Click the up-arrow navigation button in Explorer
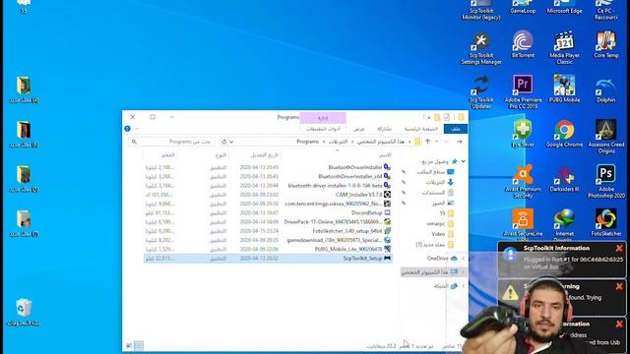The height and width of the screenshot is (354, 630). tap(427, 142)
